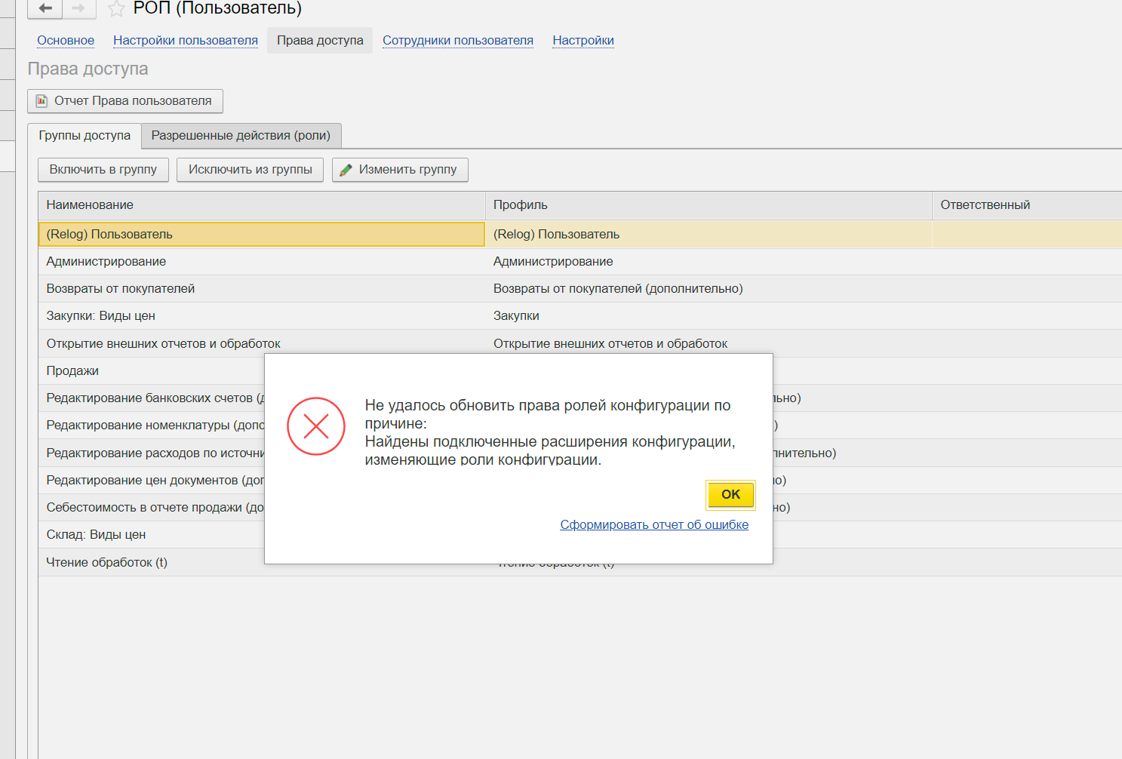Select the Администрирование row

point(106,262)
